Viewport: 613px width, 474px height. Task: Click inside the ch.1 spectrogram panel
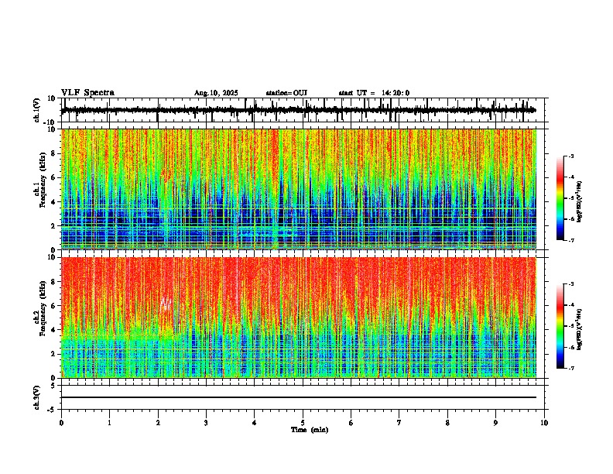304,189
